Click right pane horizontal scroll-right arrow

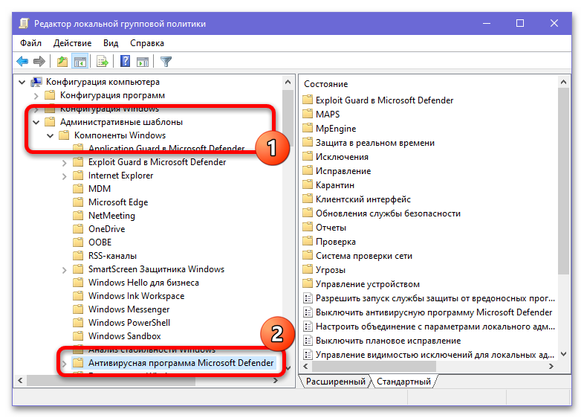point(551,367)
